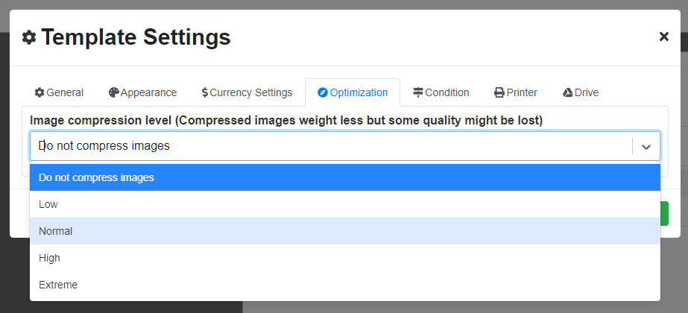The height and width of the screenshot is (313, 688).
Task: Click the gear icon beside Template Settings
Action: coord(29,37)
